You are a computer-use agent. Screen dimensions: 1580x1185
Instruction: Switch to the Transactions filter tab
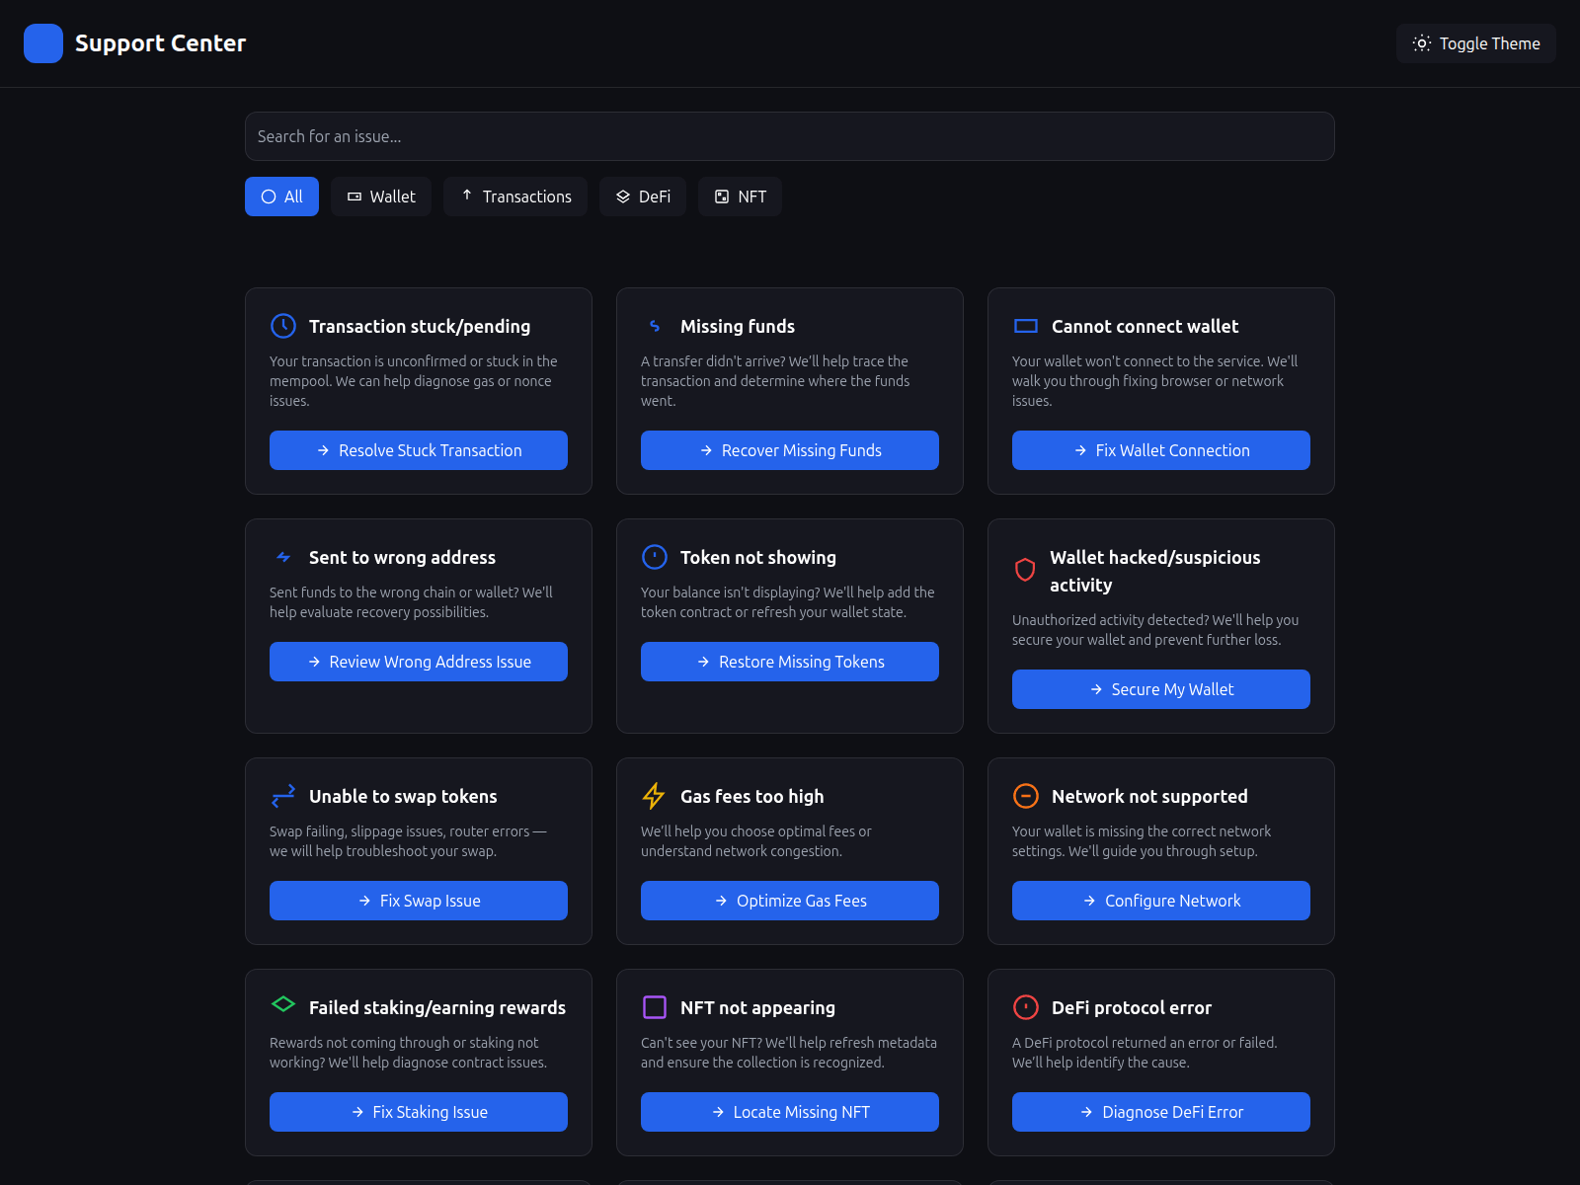[514, 197]
